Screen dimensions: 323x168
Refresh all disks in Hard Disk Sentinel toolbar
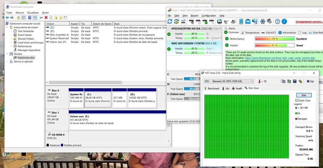point(170,21)
